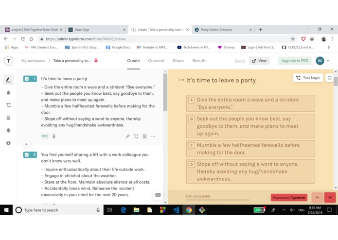This screenshot has width=338, height=240.
Task: Open question 1 calculator icon
Action: pos(144,136)
